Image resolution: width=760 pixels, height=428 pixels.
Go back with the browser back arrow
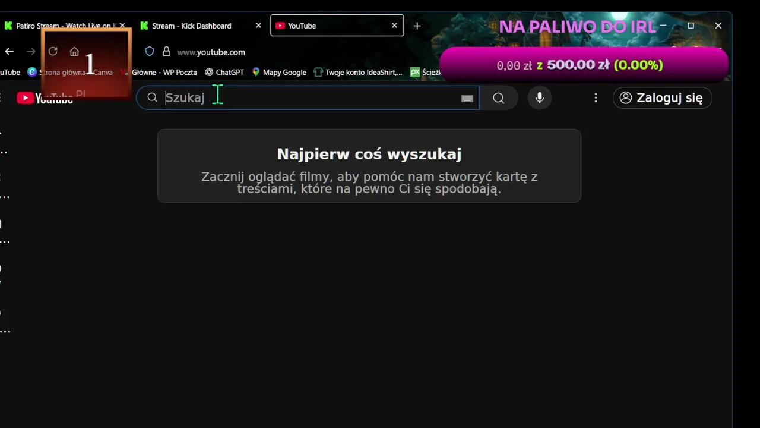pos(9,52)
